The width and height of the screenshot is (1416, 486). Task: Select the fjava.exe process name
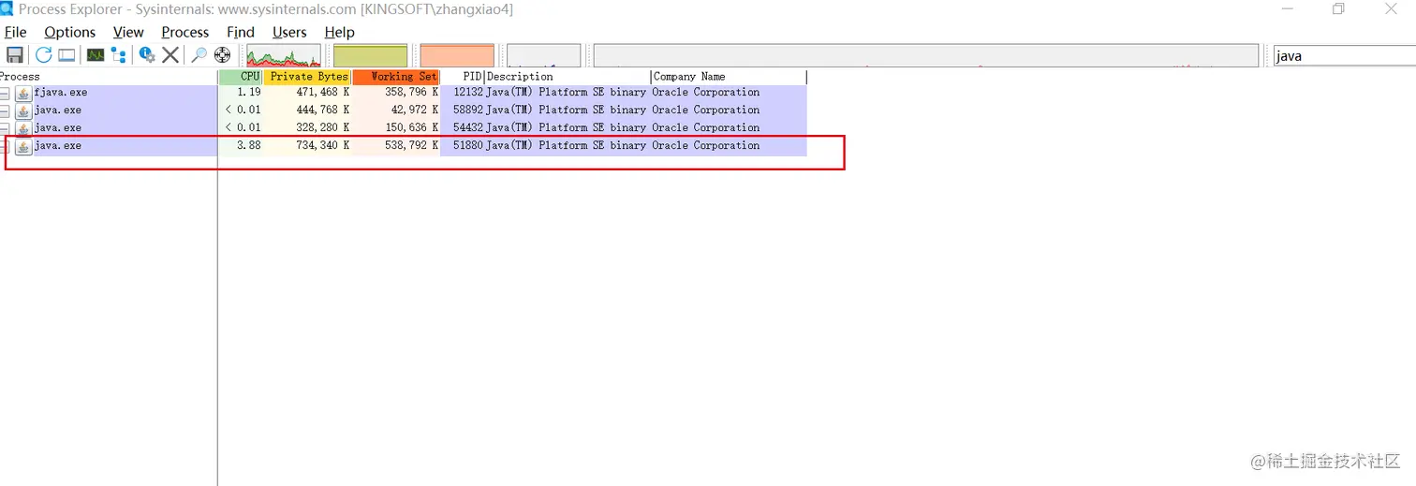point(61,93)
